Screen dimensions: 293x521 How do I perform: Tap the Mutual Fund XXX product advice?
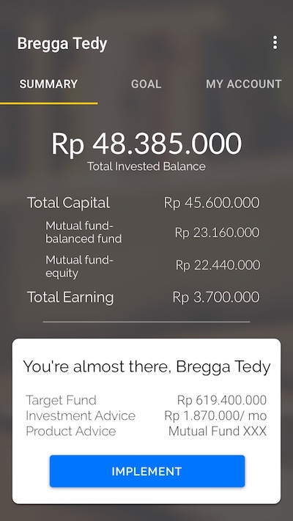(218, 431)
